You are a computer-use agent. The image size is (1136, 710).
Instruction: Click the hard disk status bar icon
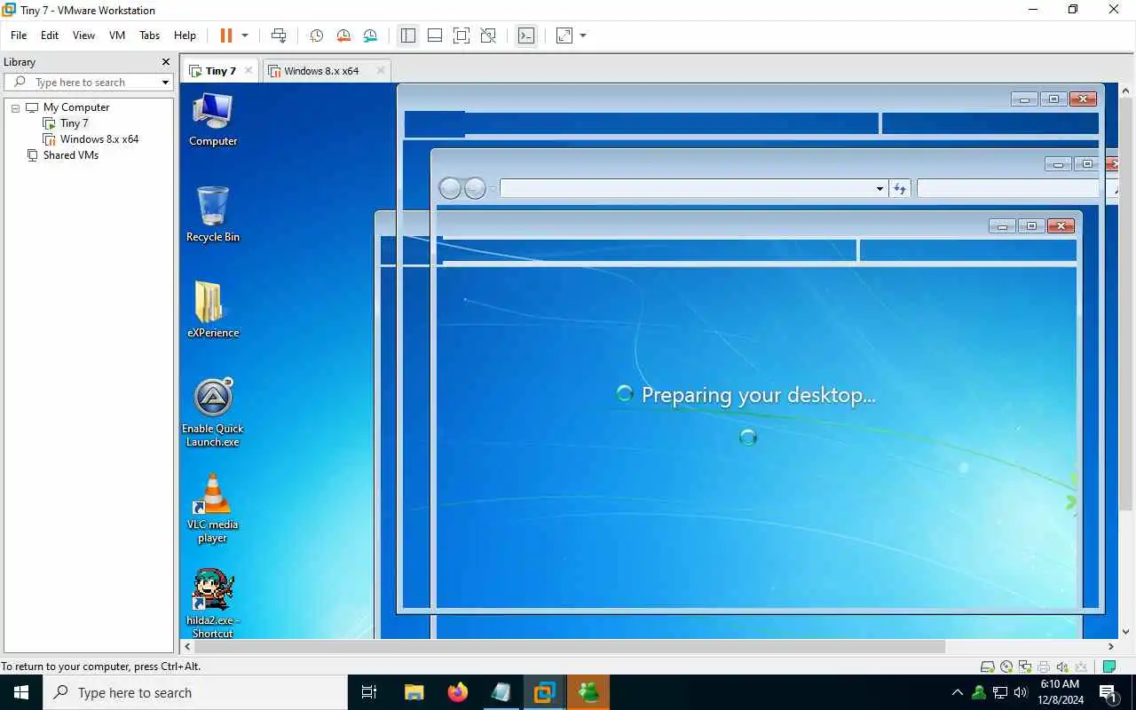[988, 667]
